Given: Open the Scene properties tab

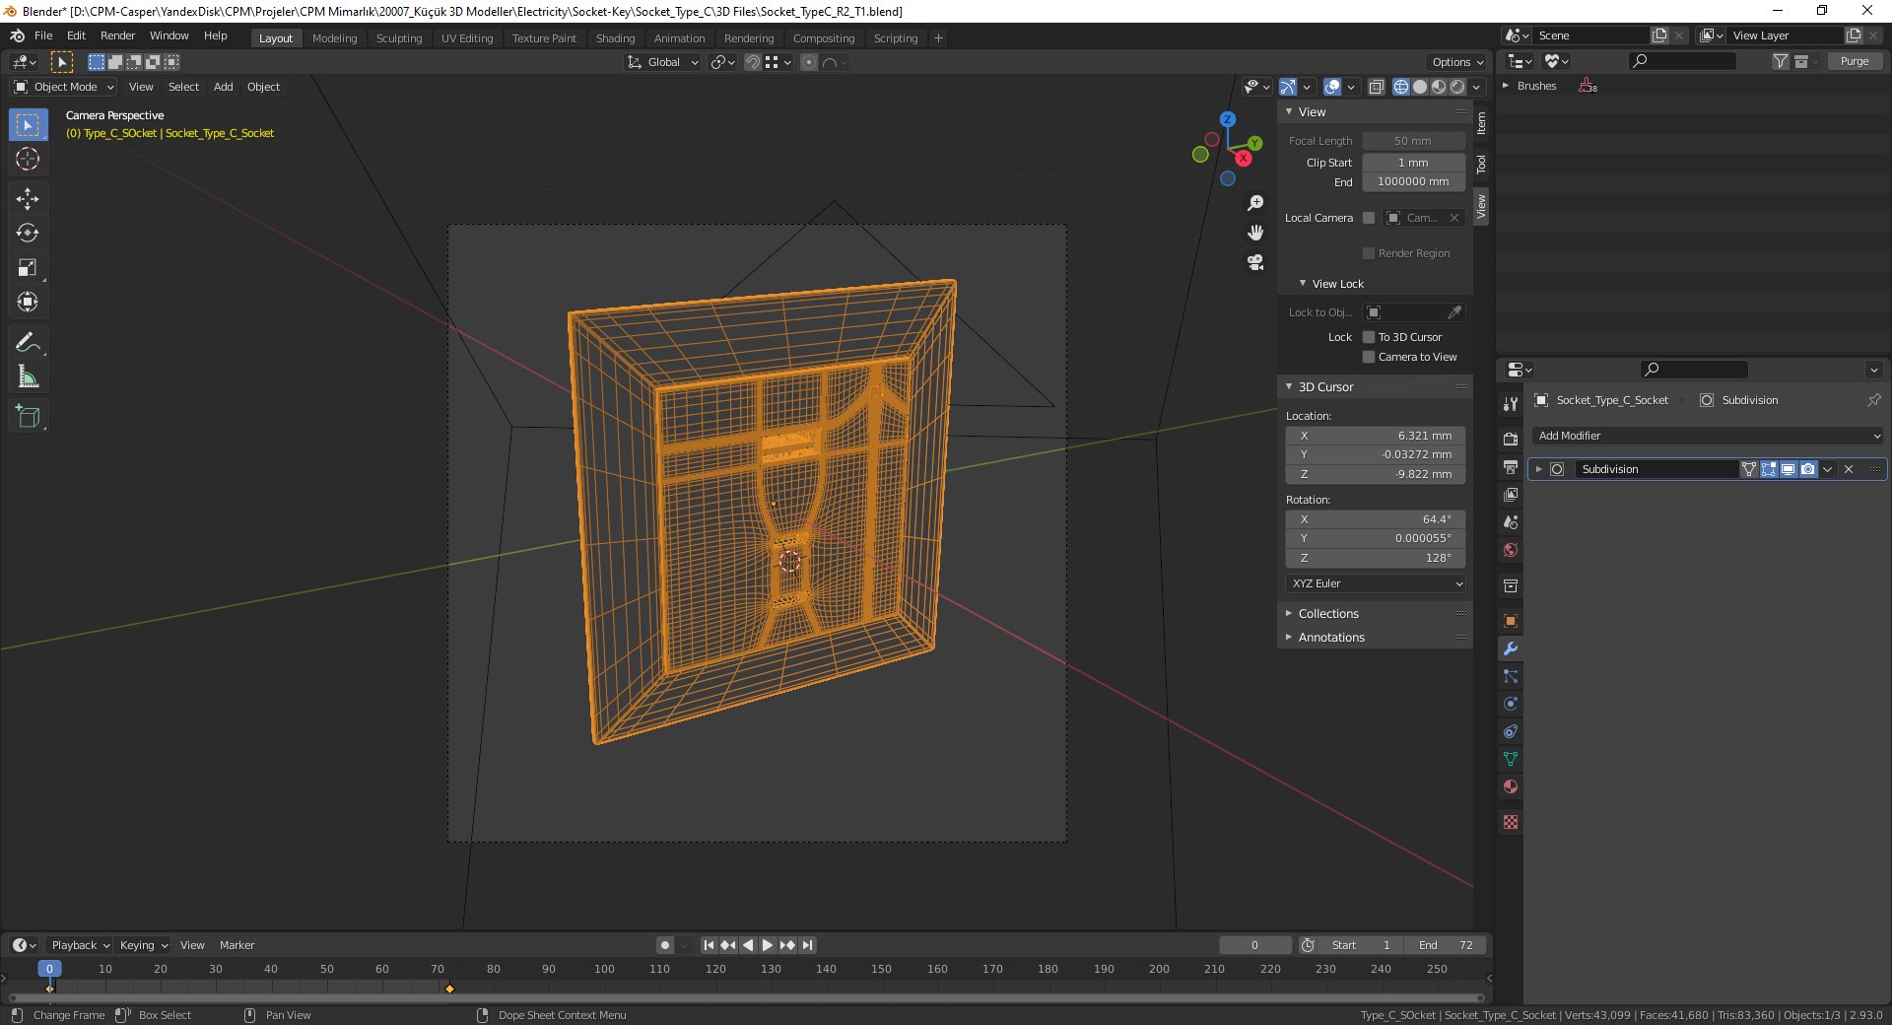Looking at the screenshot, I should pyautogui.click(x=1510, y=521).
